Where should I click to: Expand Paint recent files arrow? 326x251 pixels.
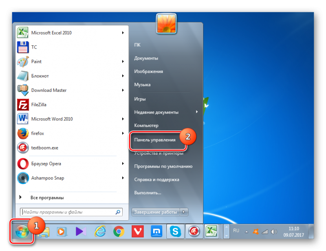(x=123, y=62)
